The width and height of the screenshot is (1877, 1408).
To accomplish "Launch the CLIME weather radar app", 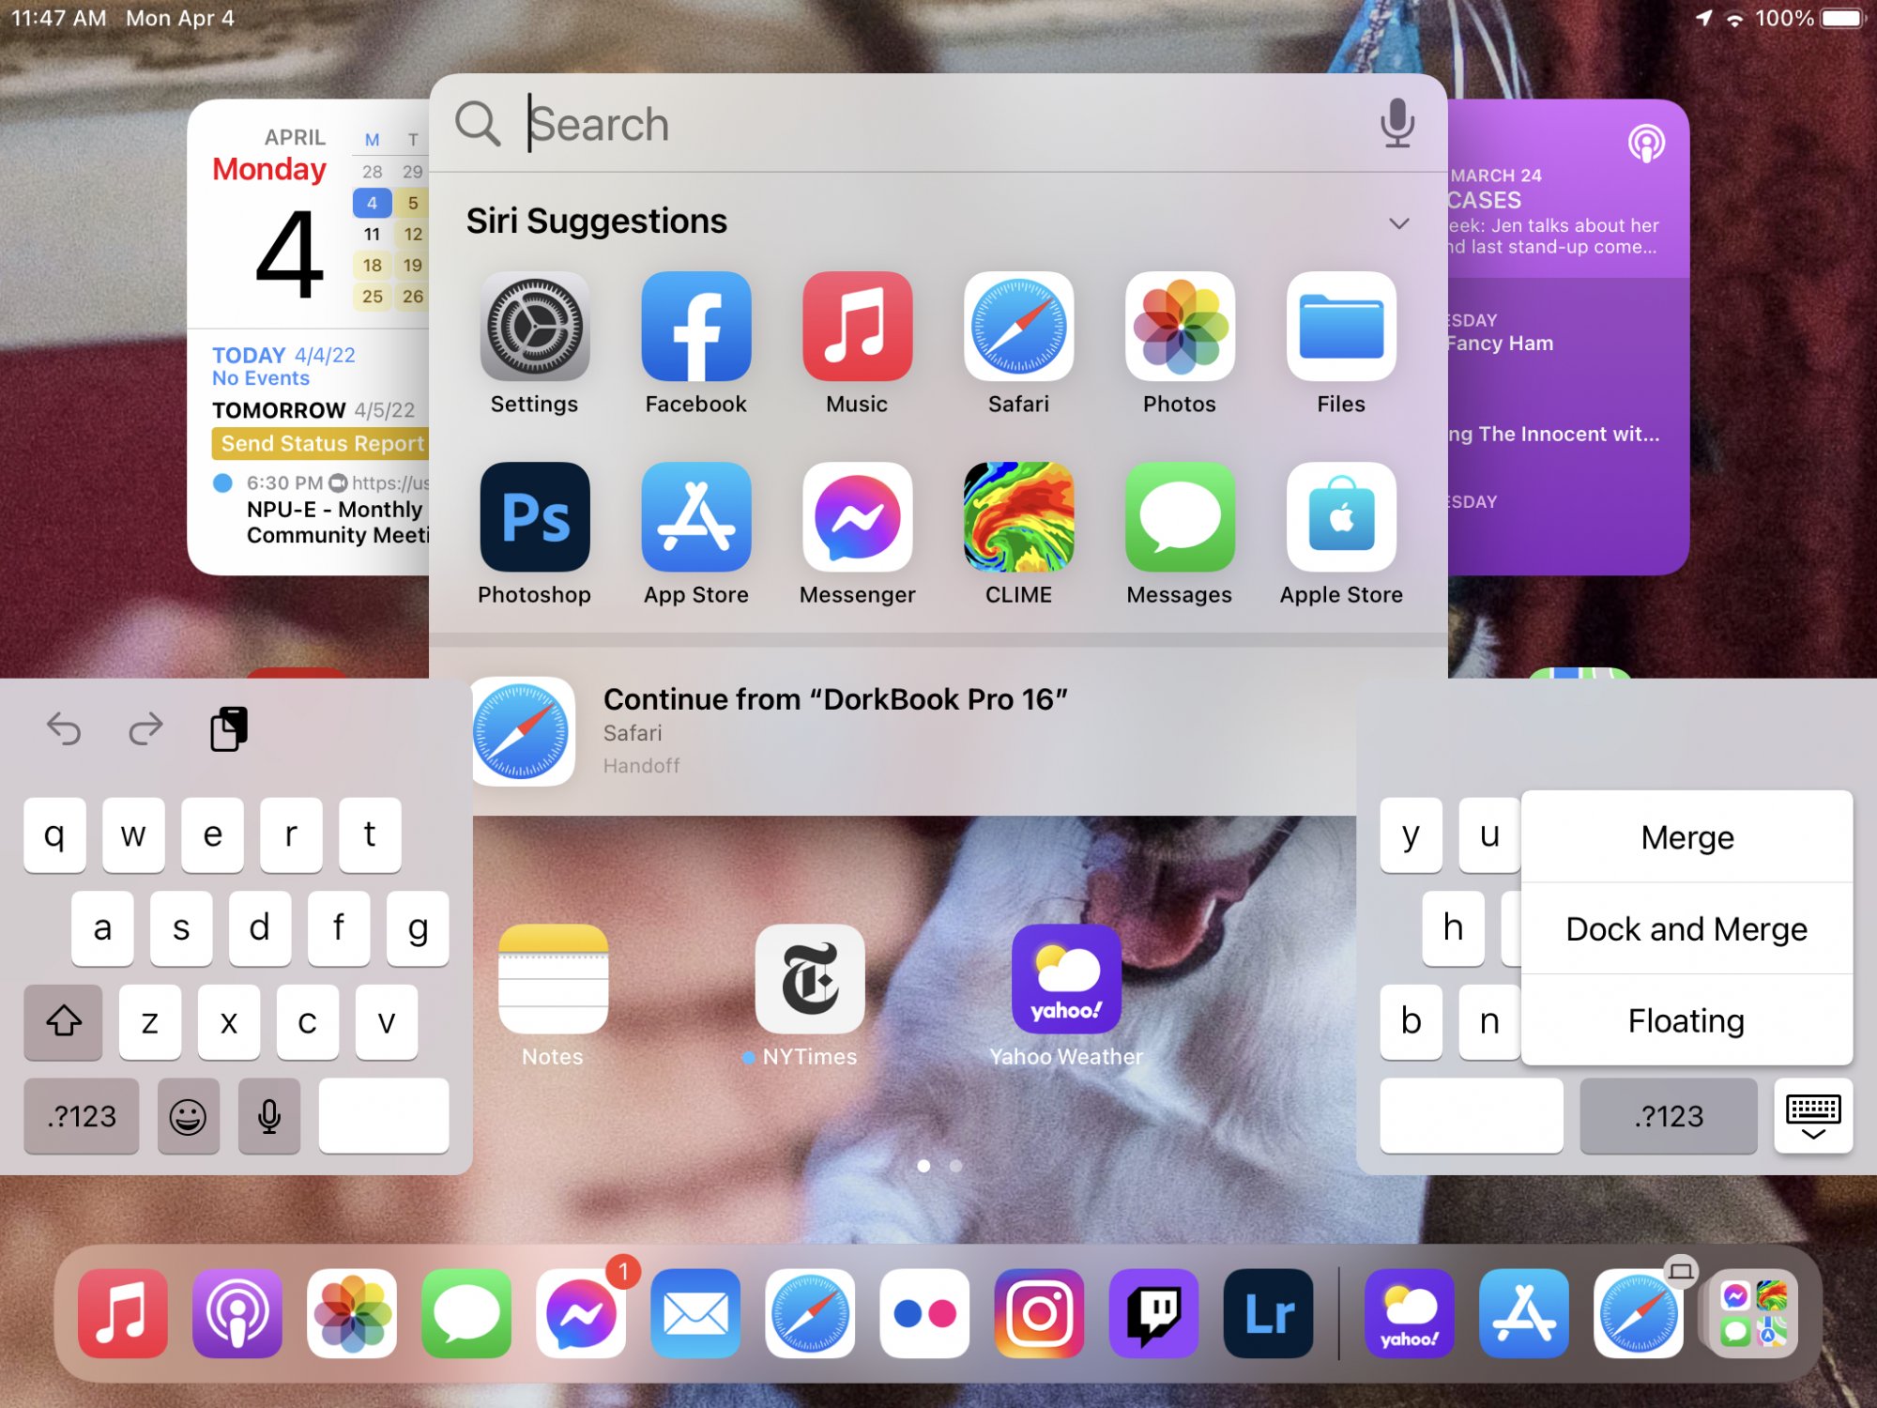I will click(x=1018, y=517).
